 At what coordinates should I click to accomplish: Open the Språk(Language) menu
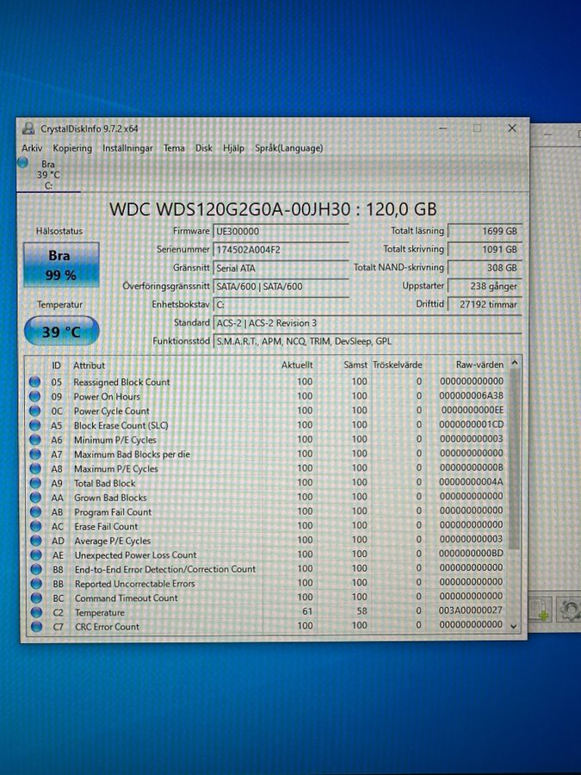point(288,148)
